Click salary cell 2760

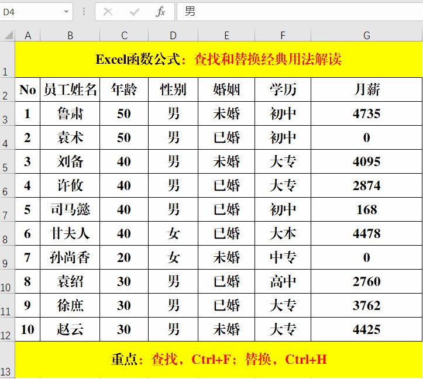pyautogui.click(x=367, y=281)
